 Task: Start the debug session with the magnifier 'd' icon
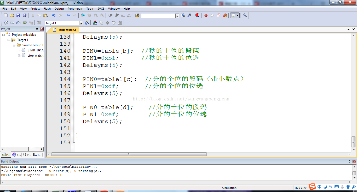[197, 16]
